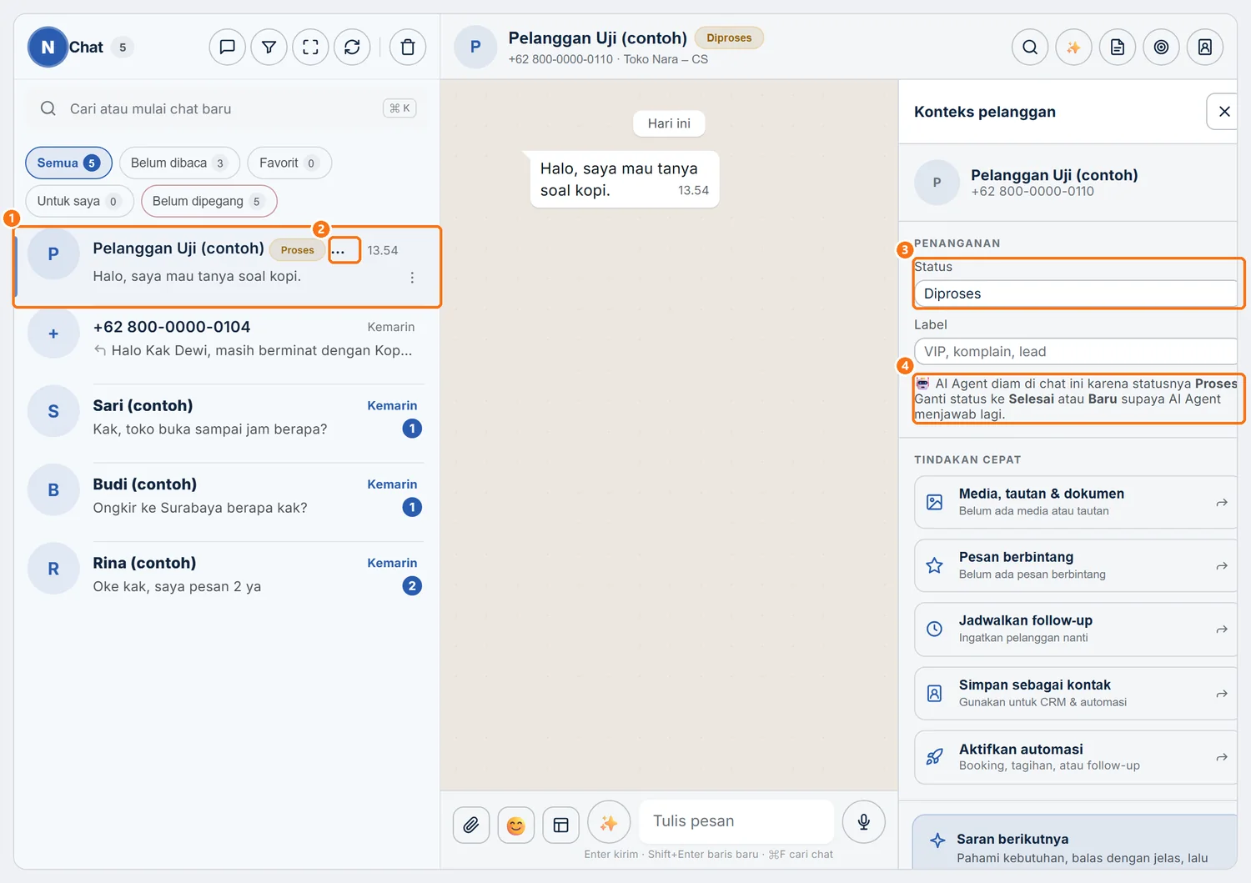
Task: Select the Belum dipegang filter tab
Action: [x=208, y=201]
